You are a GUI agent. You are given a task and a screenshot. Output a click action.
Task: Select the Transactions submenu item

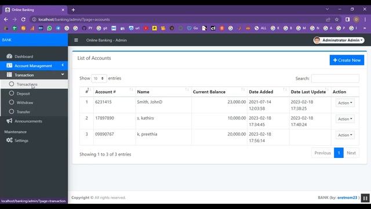34,84
